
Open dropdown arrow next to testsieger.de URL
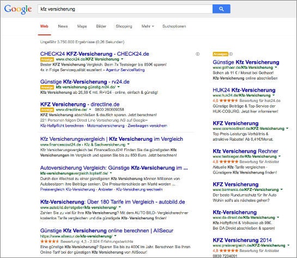(x=280, y=157)
